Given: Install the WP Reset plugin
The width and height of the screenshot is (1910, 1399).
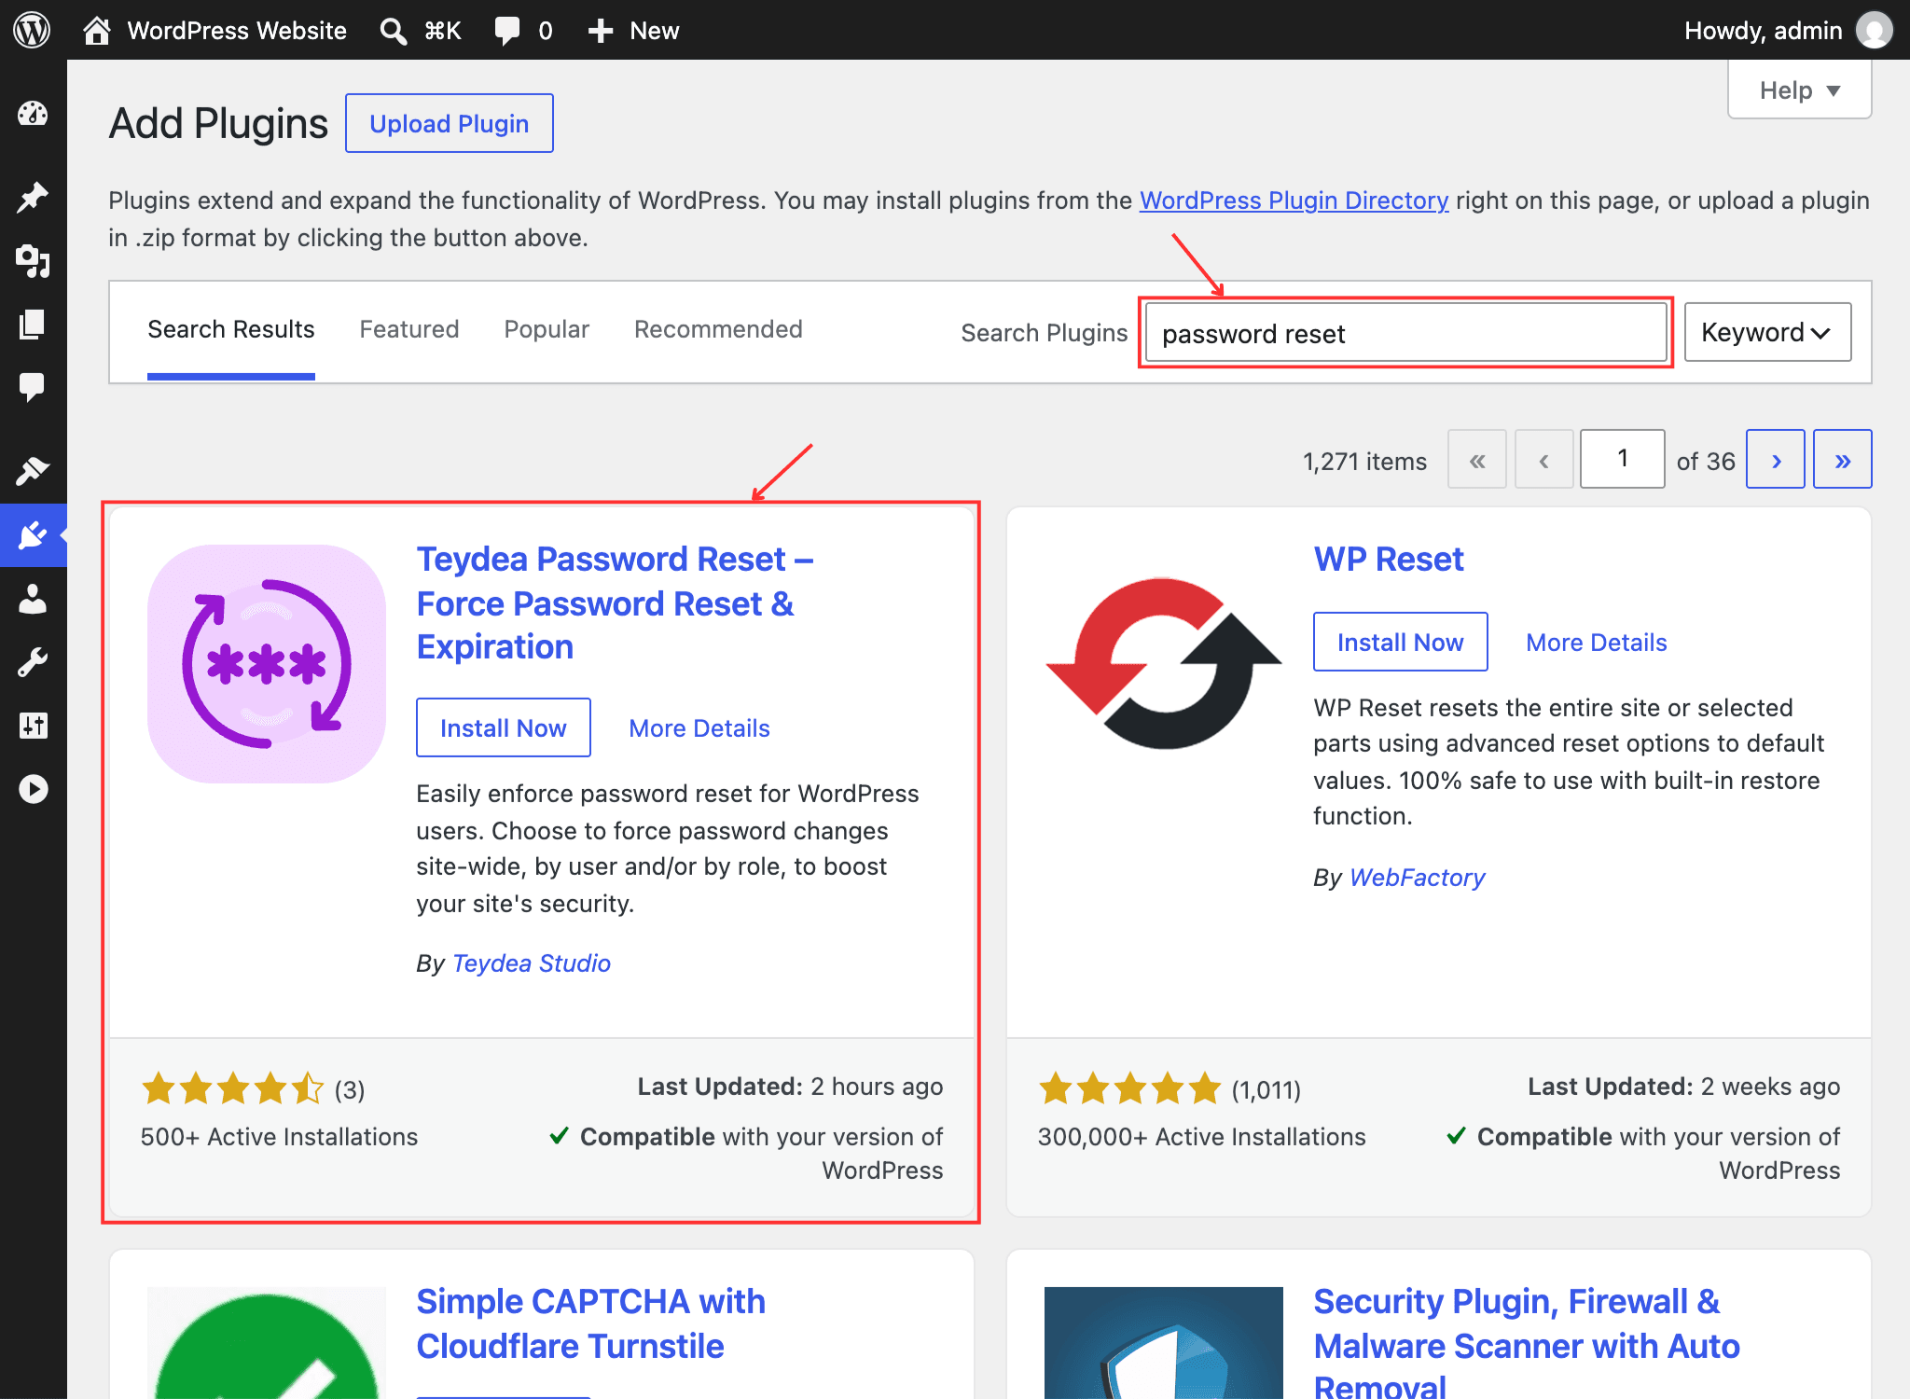Looking at the screenshot, I should tap(1401, 642).
